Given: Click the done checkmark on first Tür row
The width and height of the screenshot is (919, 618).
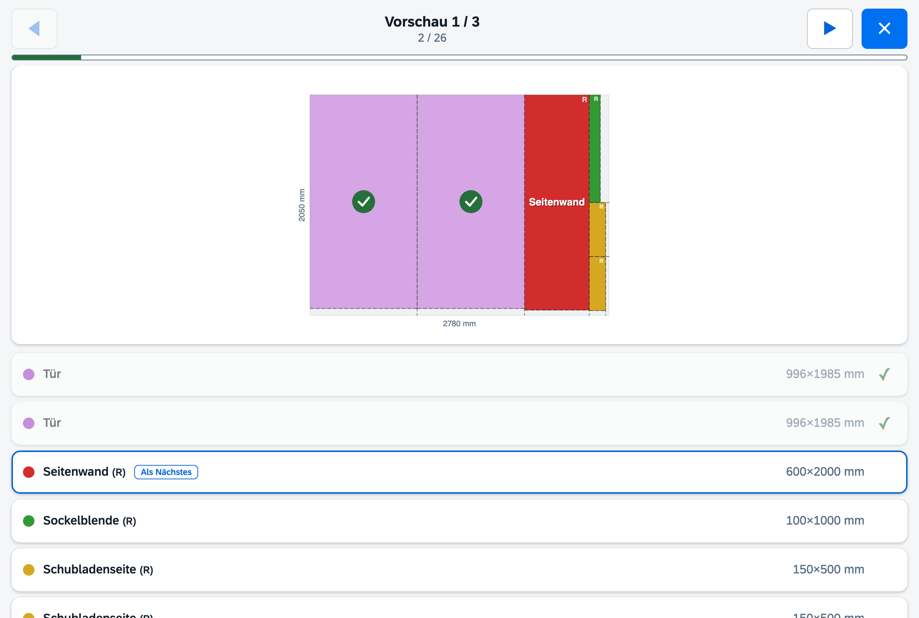Looking at the screenshot, I should click(884, 374).
